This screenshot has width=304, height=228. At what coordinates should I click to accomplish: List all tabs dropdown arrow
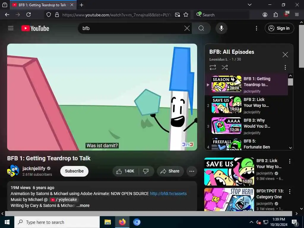250,5
